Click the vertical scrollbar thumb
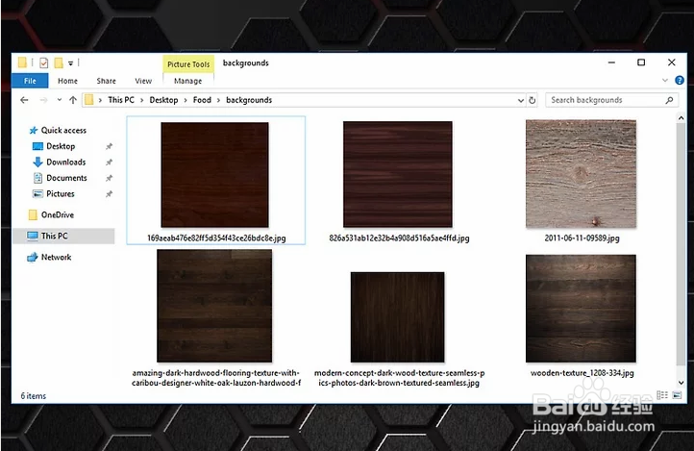694x451 pixels. coord(682,244)
